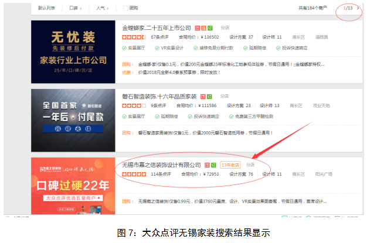Open 无锡市嘉之信装饰设计有限公司 shop title
The height and width of the screenshot is (243, 370).
[161, 165]
